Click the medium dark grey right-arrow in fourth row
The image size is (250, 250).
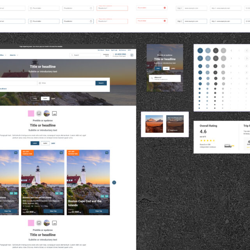[x=215, y=73]
